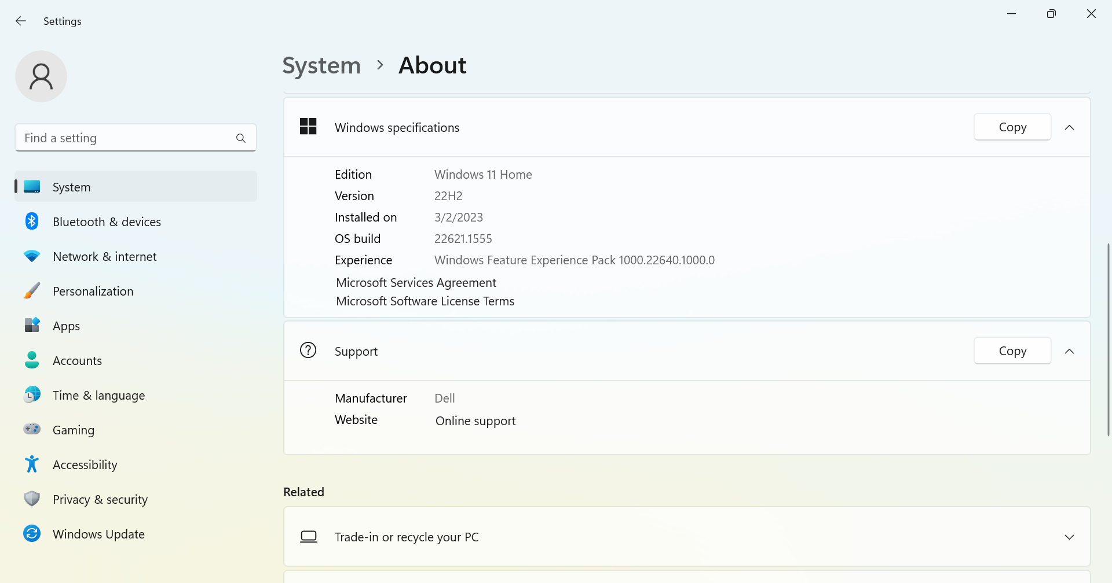Open the user profile avatar
The height and width of the screenshot is (583, 1112).
[x=41, y=76]
